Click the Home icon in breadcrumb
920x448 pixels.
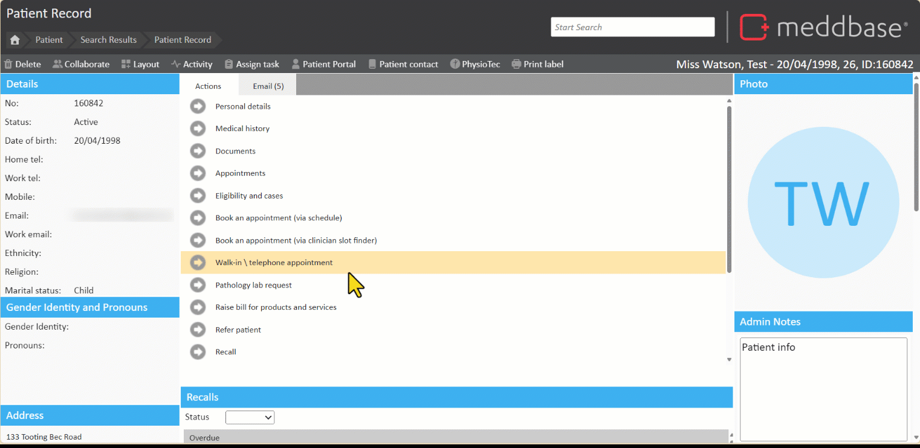tap(15, 40)
